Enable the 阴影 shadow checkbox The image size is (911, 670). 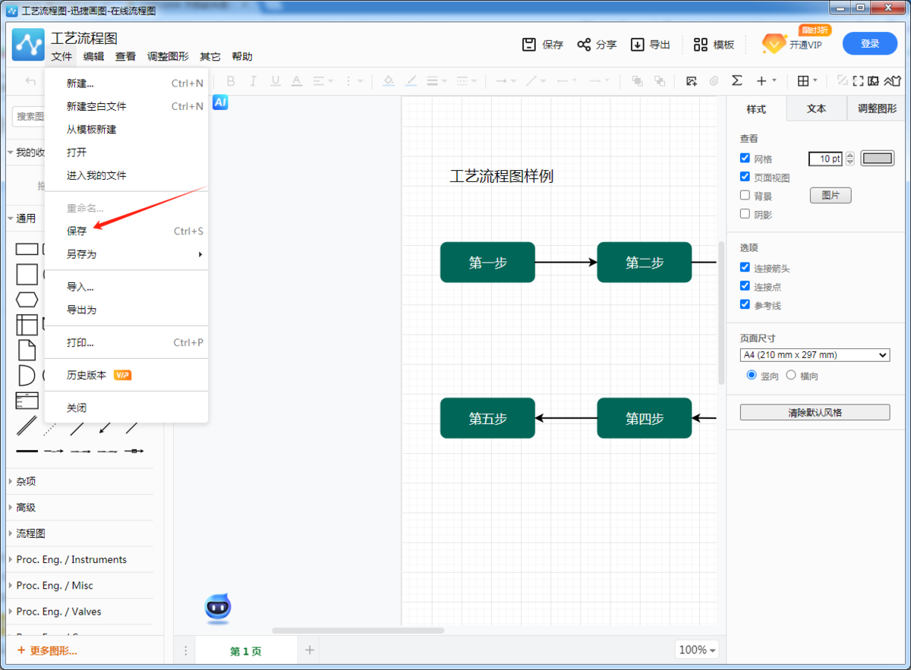(x=745, y=214)
